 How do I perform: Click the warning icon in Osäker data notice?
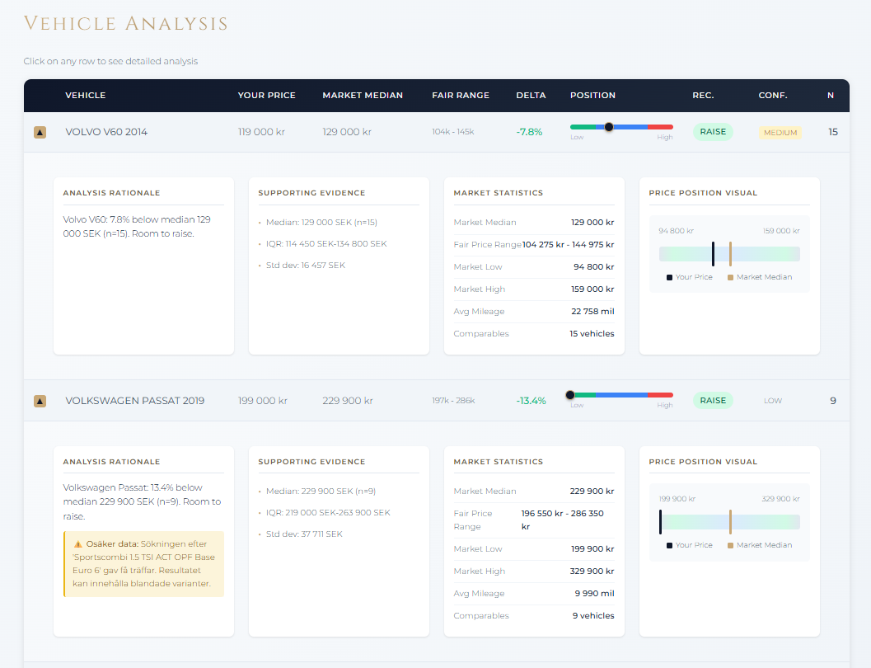click(77, 544)
